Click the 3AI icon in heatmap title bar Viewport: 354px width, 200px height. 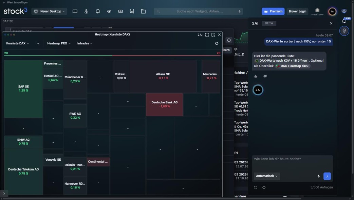[200, 35]
